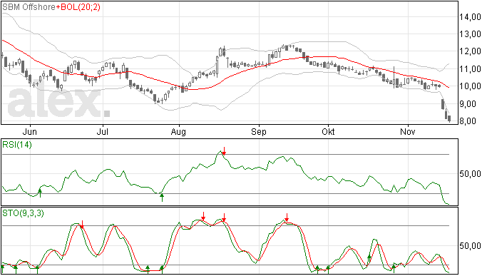Click the Sep month label on time axis

pos(259,132)
